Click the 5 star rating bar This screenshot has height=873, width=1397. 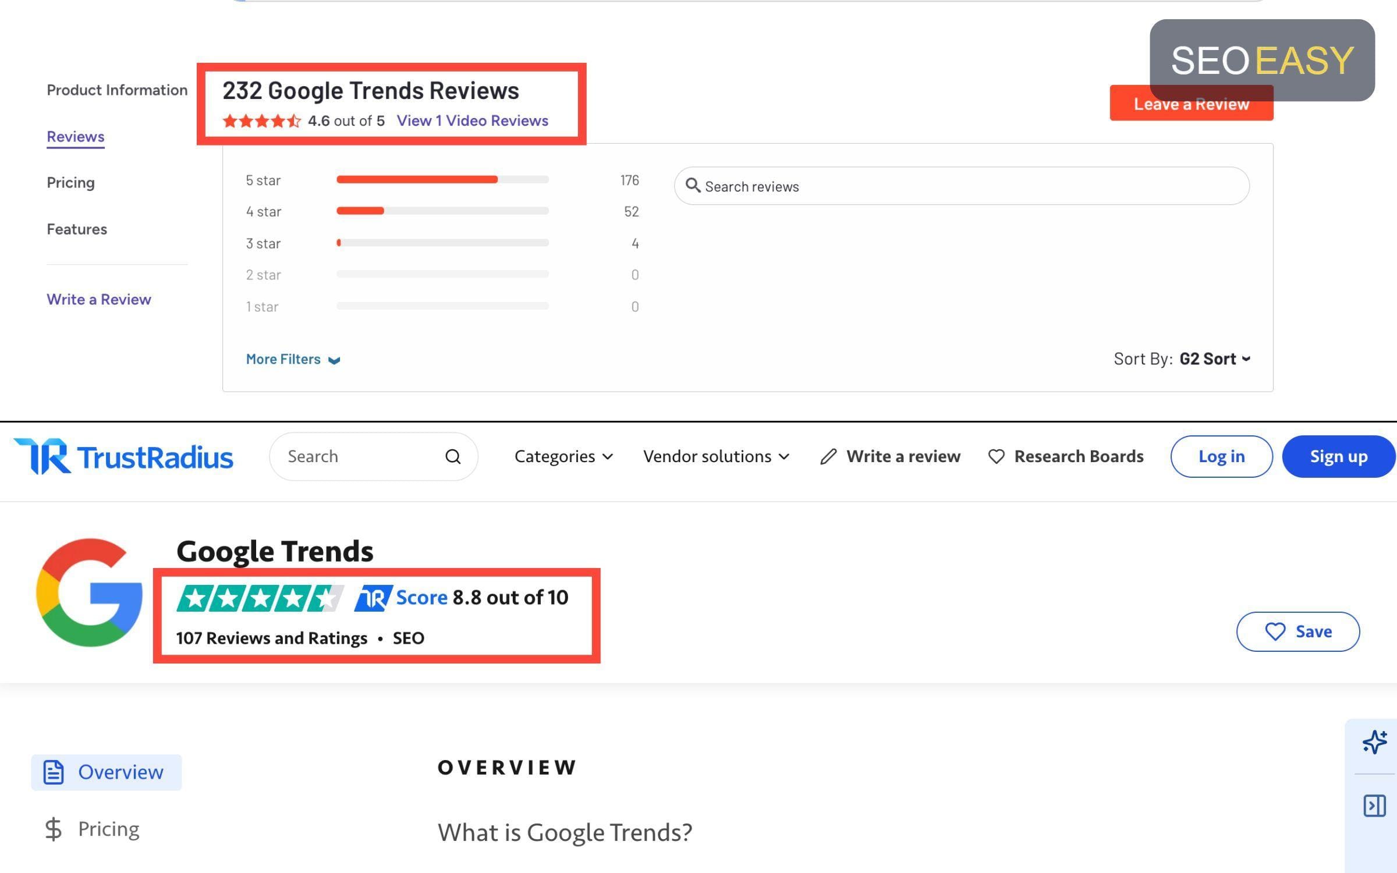tap(442, 179)
